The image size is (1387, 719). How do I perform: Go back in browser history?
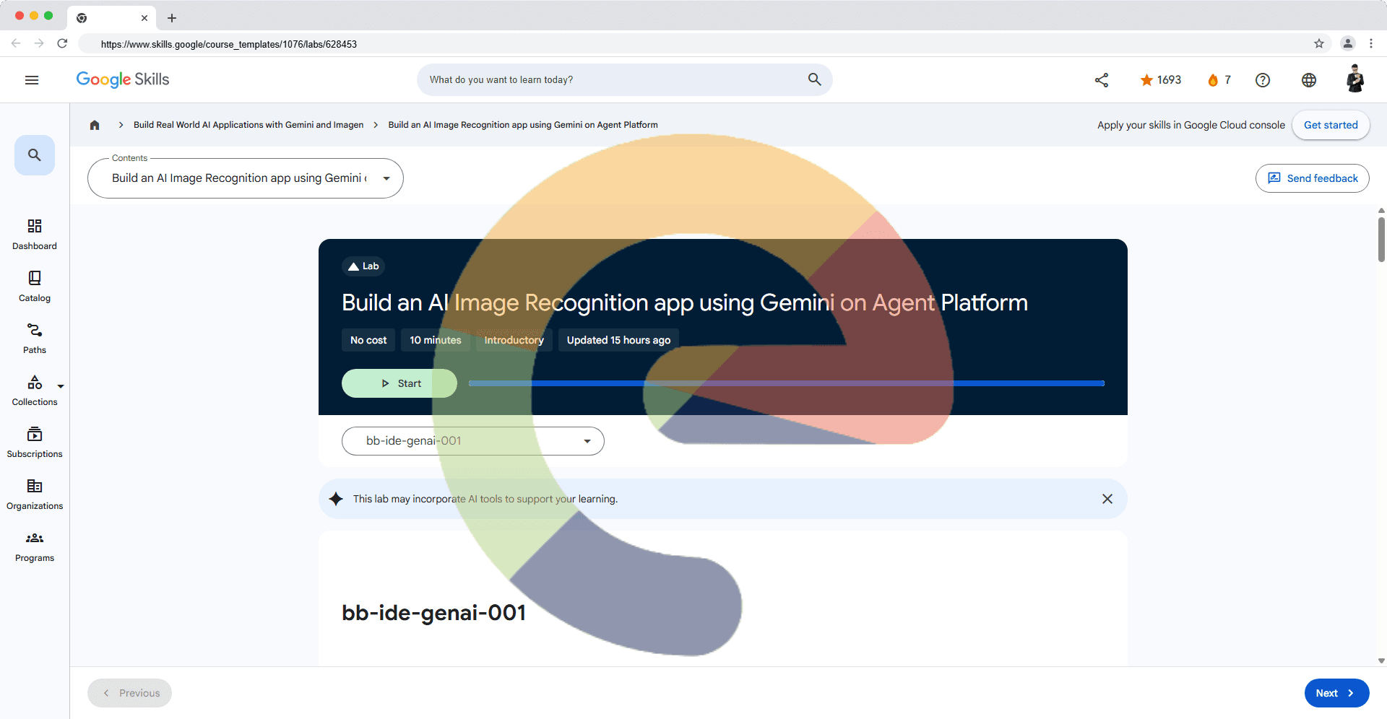(16, 43)
